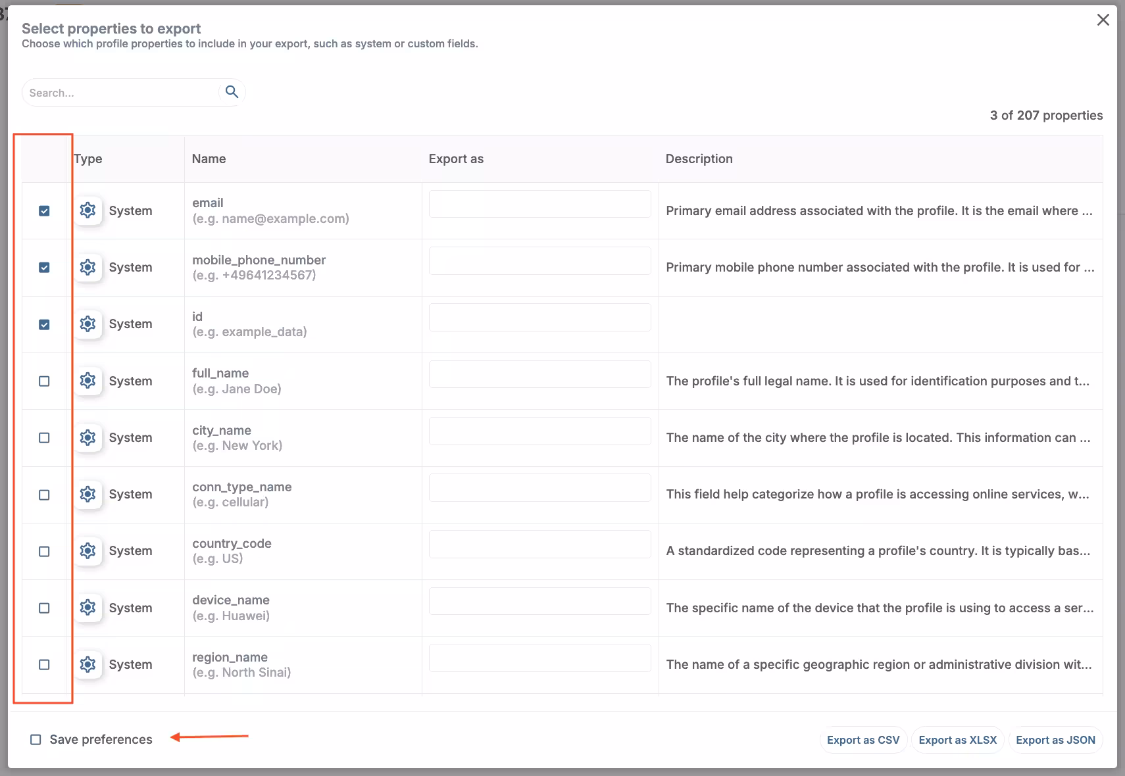Viewport: 1125px width, 776px height.
Task: Click the gear icon next to full_name
Action: [x=87, y=381]
